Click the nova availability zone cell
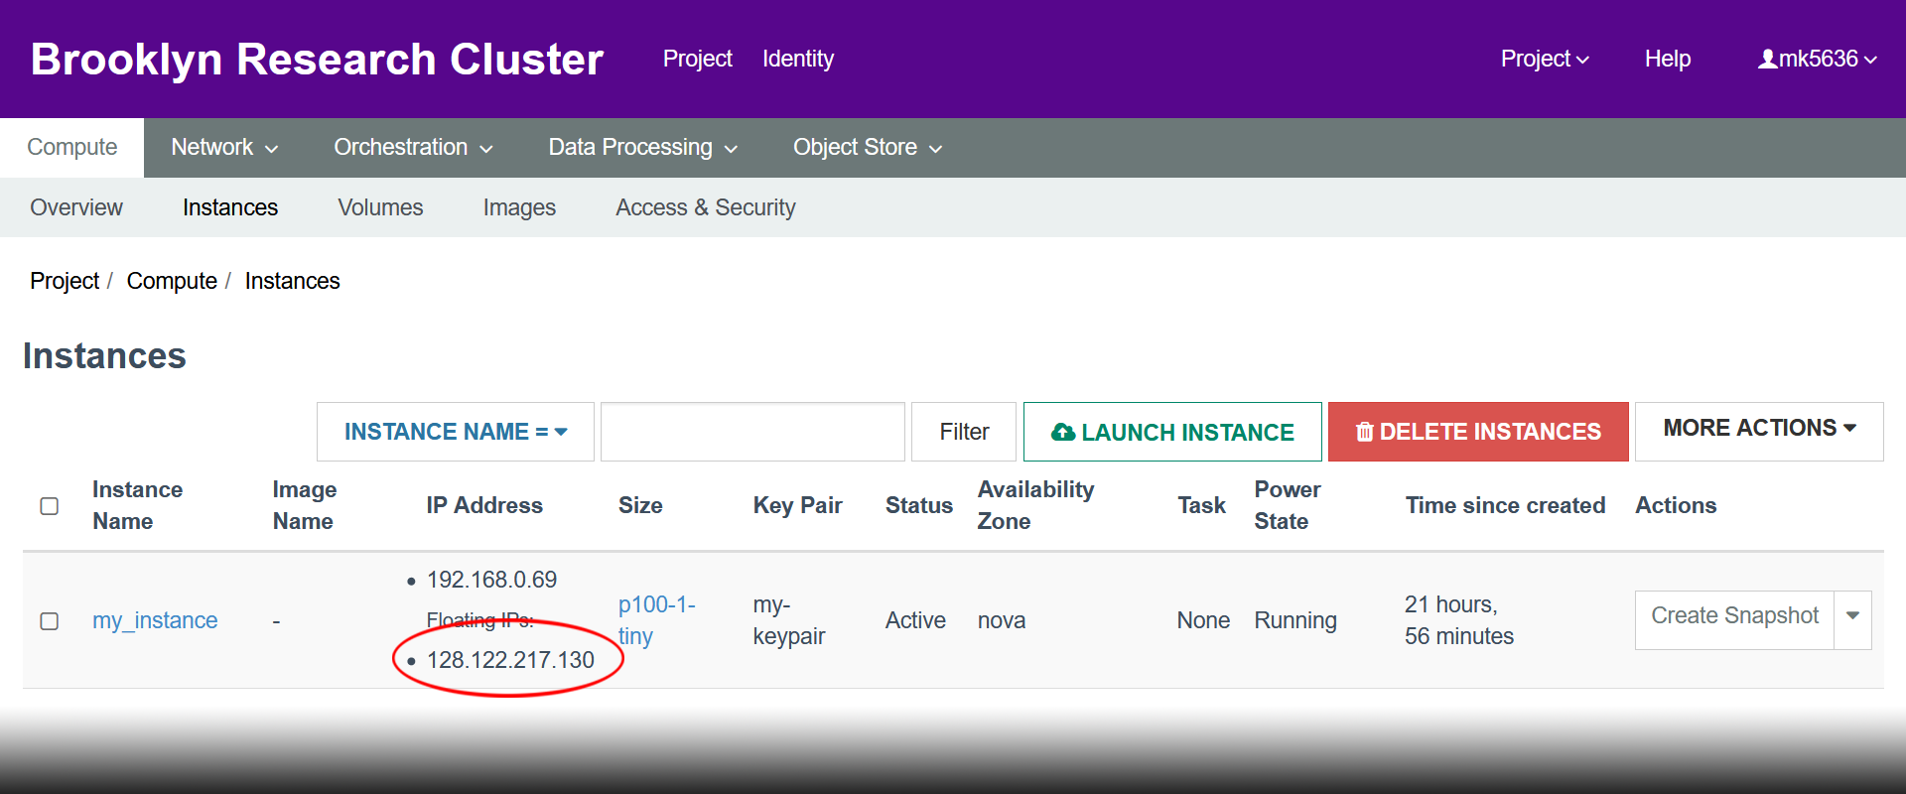This screenshot has width=1906, height=794. pos(1002,621)
